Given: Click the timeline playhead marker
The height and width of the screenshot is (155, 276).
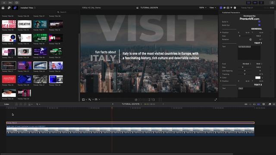Looking at the screenshot, I should 112,108.
